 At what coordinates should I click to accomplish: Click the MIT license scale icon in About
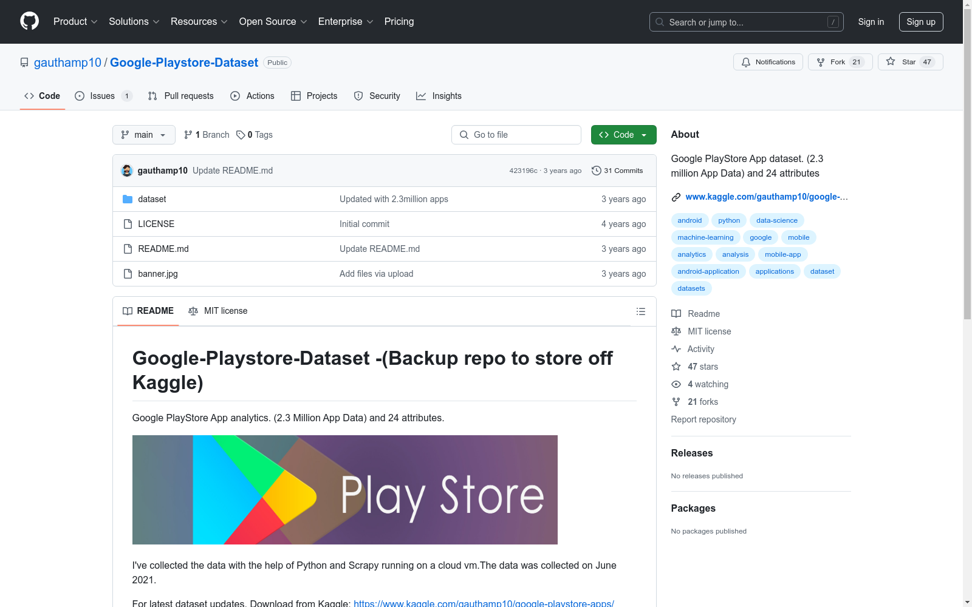coord(676,331)
